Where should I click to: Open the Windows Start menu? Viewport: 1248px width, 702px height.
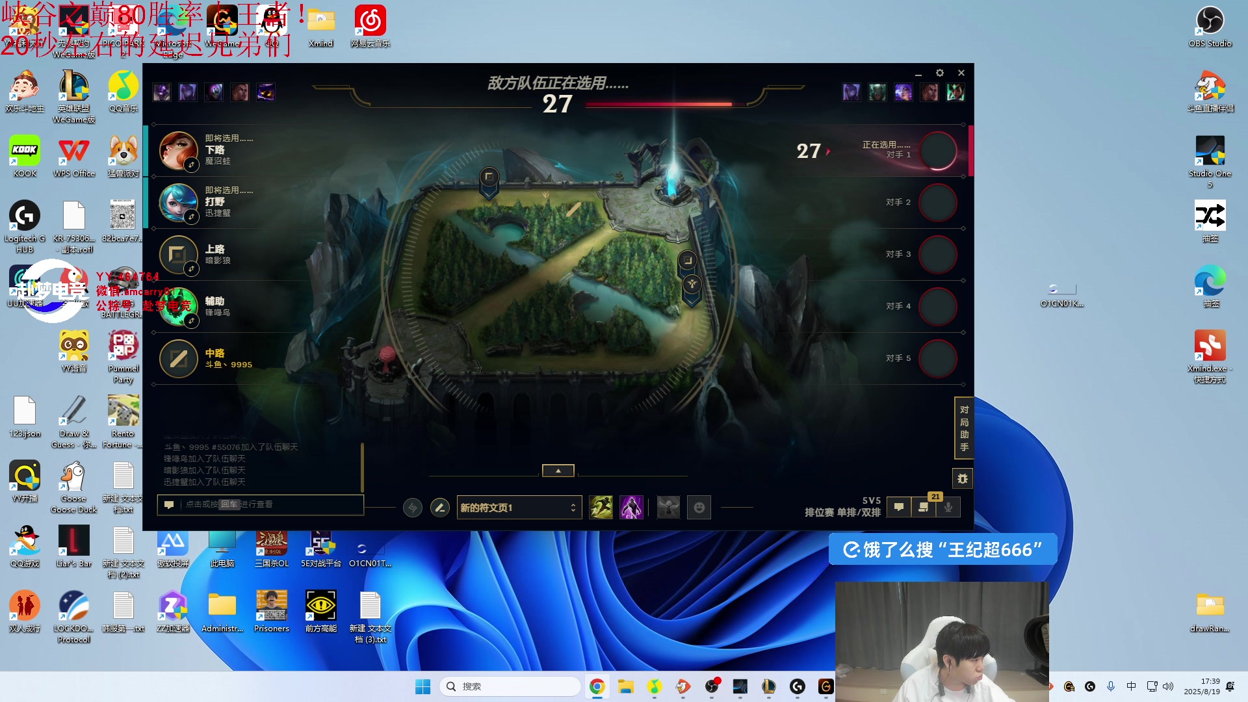pos(422,686)
